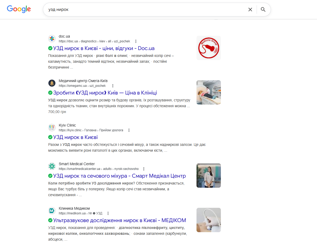Click the 'Kyiv Clinic' site name
This screenshot has height=243, width=317.
click(x=67, y=125)
